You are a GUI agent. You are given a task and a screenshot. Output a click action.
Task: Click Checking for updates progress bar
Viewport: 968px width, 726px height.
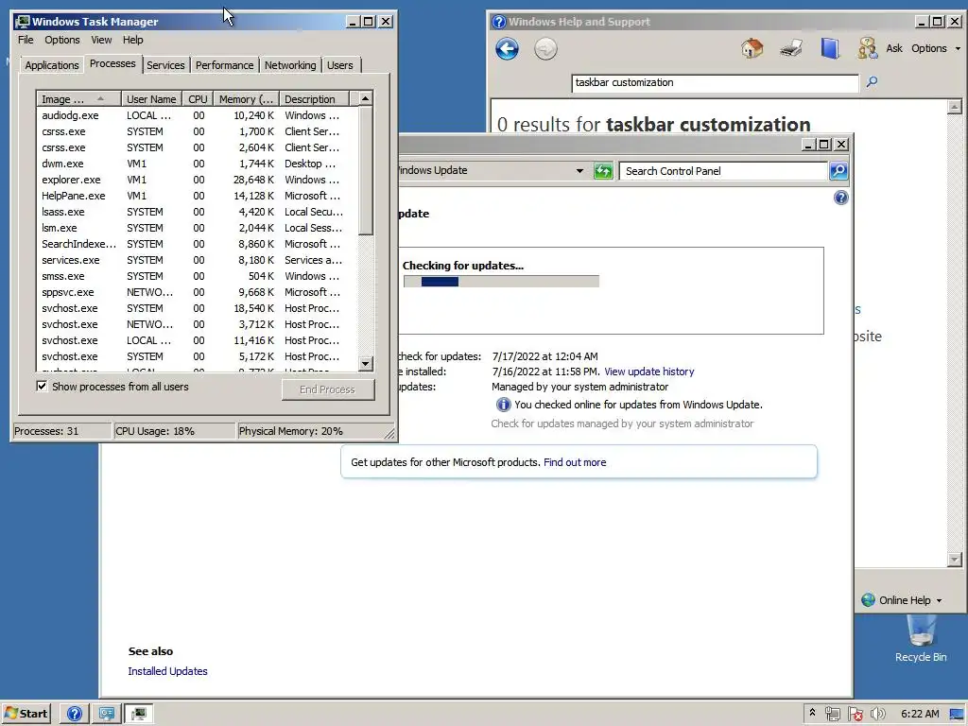[x=501, y=282]
